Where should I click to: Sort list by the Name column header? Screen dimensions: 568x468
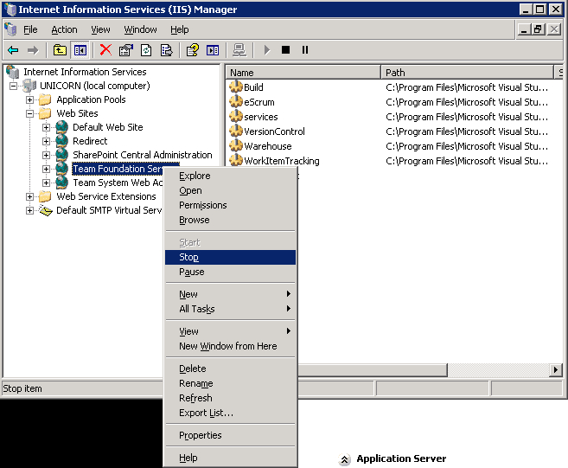point(303,73)
